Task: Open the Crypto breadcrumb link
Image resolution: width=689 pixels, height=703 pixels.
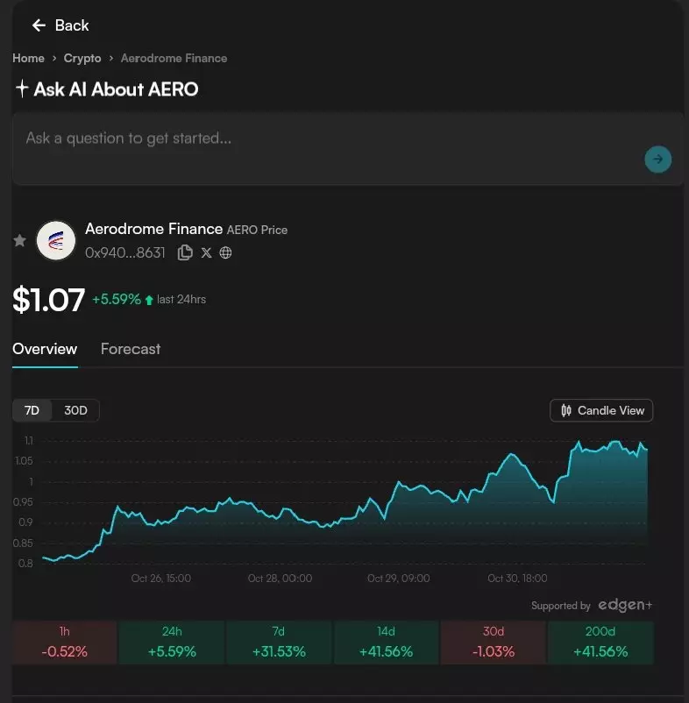Action: pyautogui.click(x=82, y=58)
